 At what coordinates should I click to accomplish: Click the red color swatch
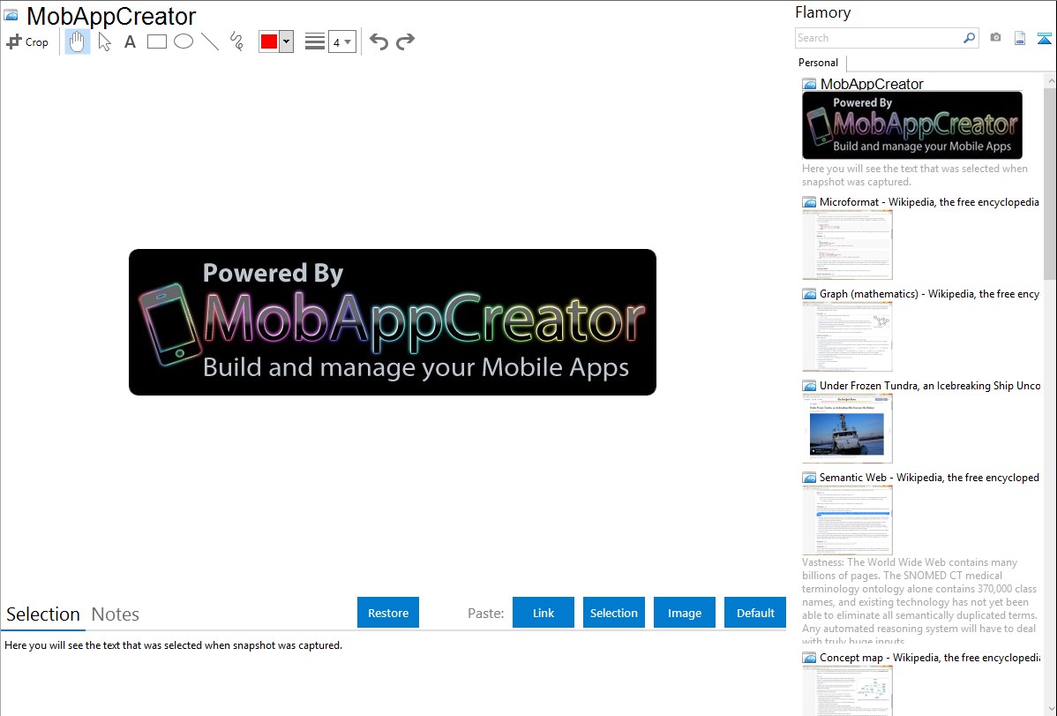pyautogui.click(x=269, y=41)
